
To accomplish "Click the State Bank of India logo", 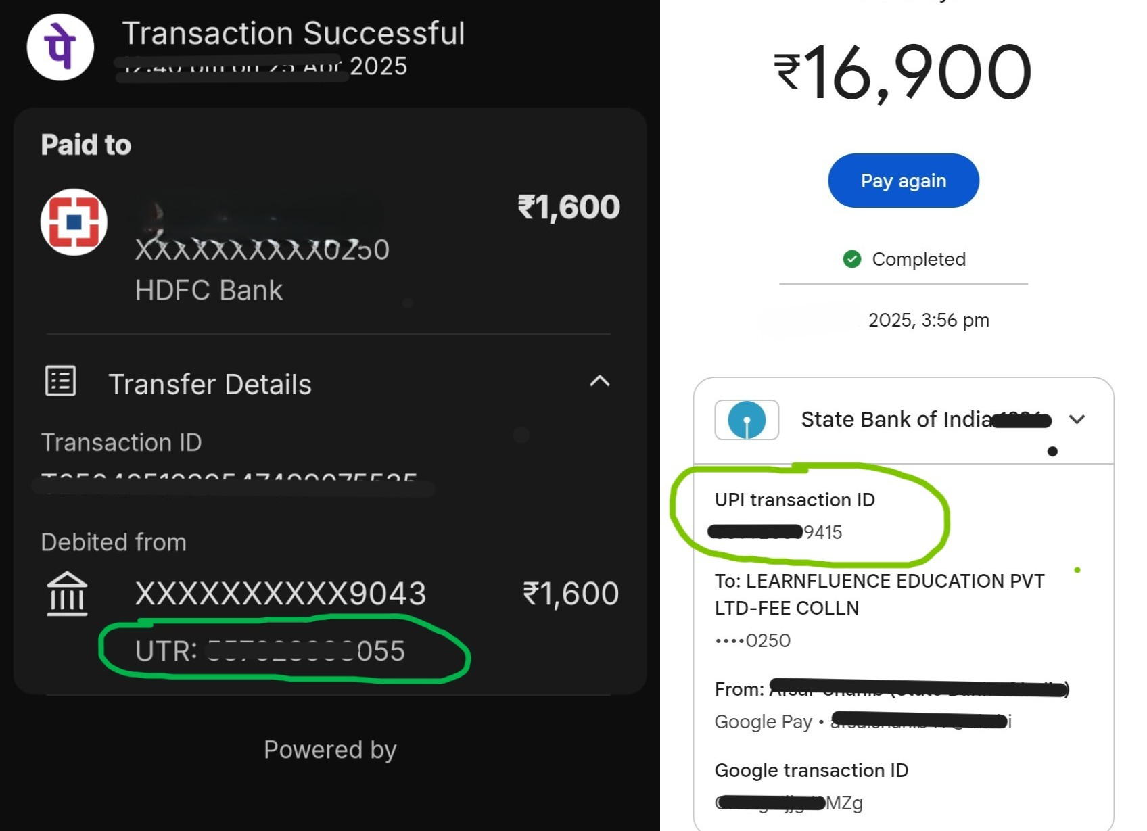I will pos(746,420).
